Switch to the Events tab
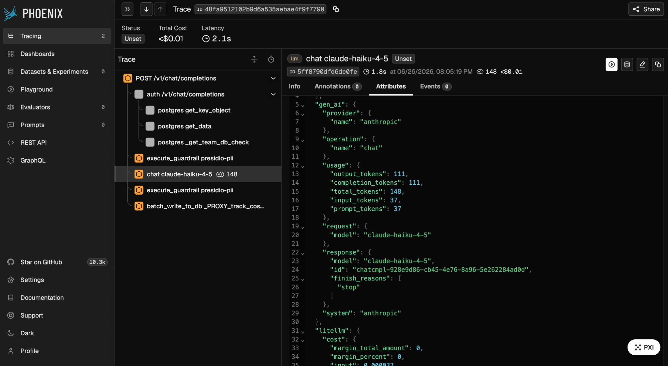 436,86
